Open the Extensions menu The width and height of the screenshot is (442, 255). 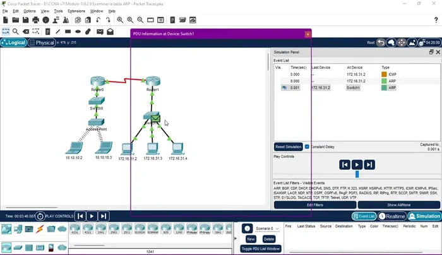[x=76, y=11]
